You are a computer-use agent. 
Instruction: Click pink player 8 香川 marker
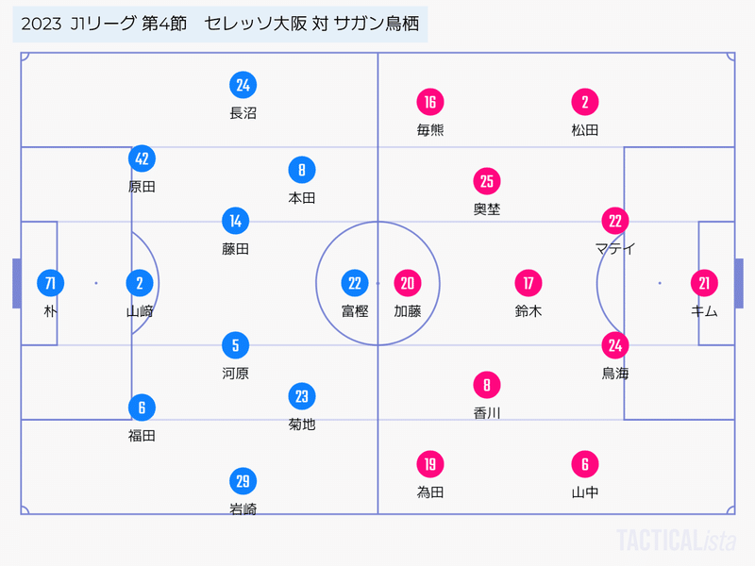point(487,385)
